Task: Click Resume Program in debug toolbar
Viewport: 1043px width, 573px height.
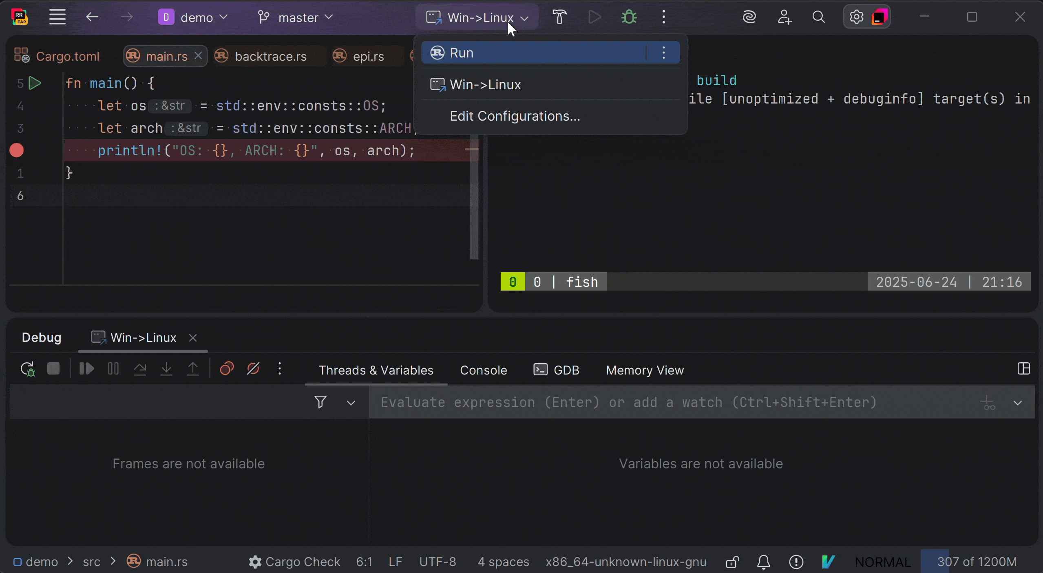Action: coord(86,369)
